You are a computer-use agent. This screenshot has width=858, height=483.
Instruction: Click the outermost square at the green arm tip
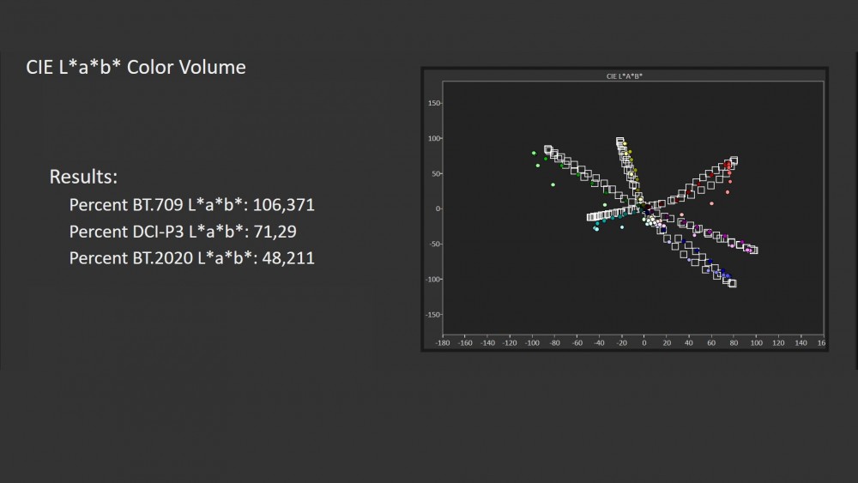pos(548,150)
